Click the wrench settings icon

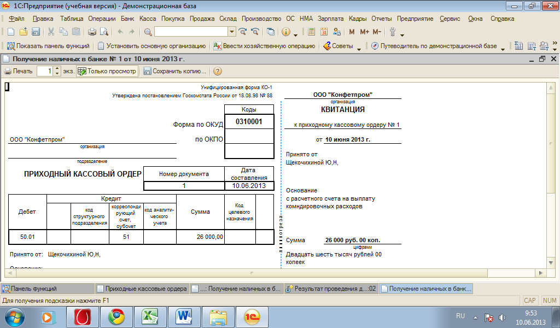(393, 32)
